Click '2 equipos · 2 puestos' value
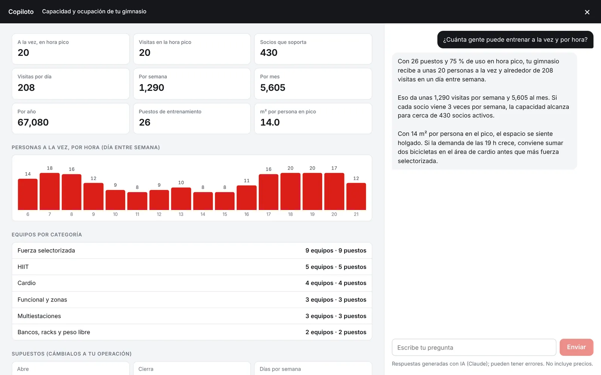Image resolution: width=601 pixels, height=375 pixels. click(x=336, y=332)
